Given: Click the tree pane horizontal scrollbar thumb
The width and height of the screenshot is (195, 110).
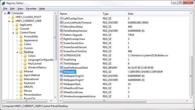Looking at the screenshot, I should 26,101.
